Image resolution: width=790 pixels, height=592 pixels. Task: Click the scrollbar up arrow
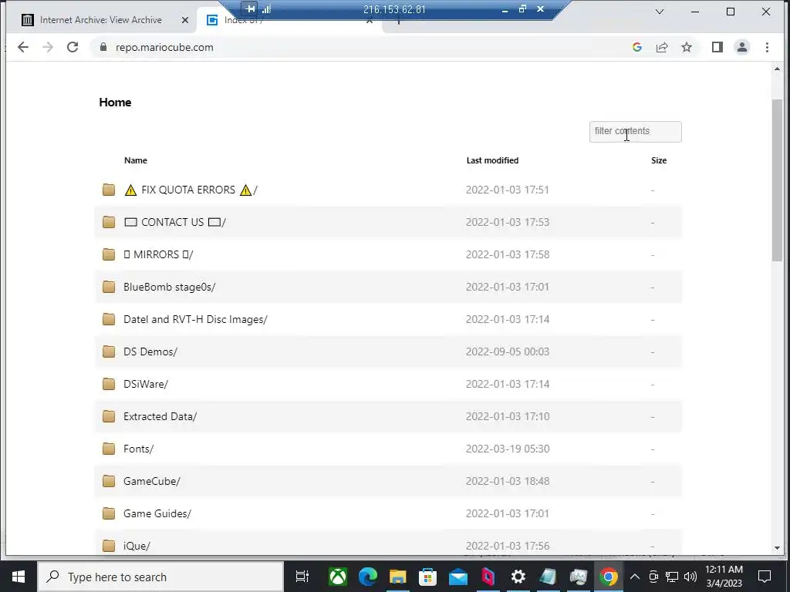pyautogui.click(x=777, y=69)
